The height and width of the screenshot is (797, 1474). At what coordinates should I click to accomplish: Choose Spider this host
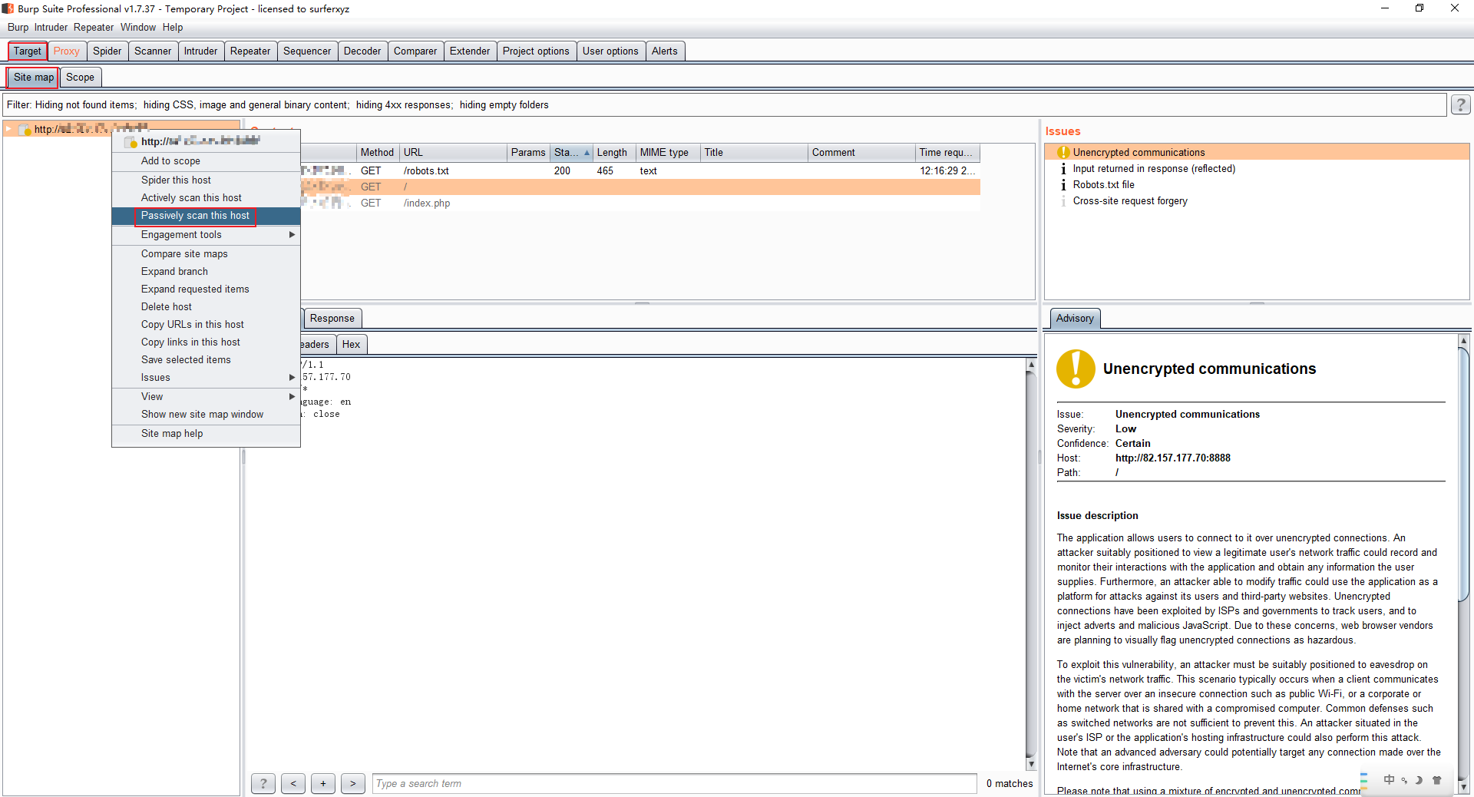coord(206,180)
